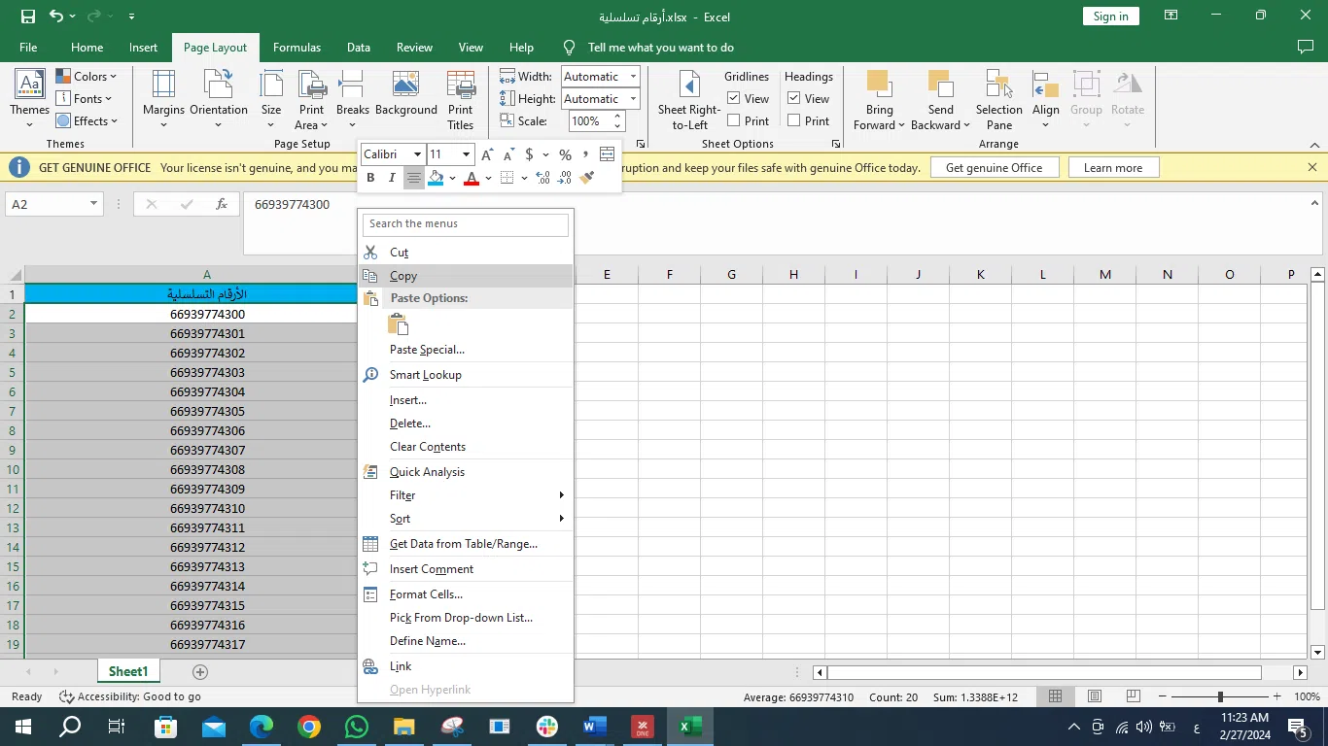Open the Selection Pane

(x=998, y=99)
